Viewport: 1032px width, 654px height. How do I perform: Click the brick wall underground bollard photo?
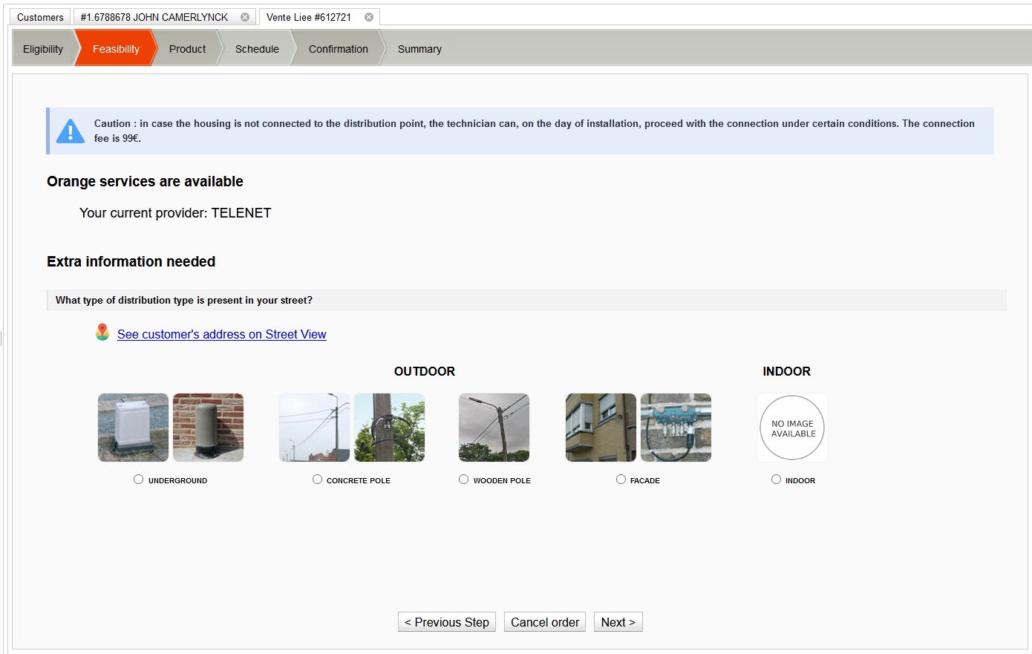point(208,428)
